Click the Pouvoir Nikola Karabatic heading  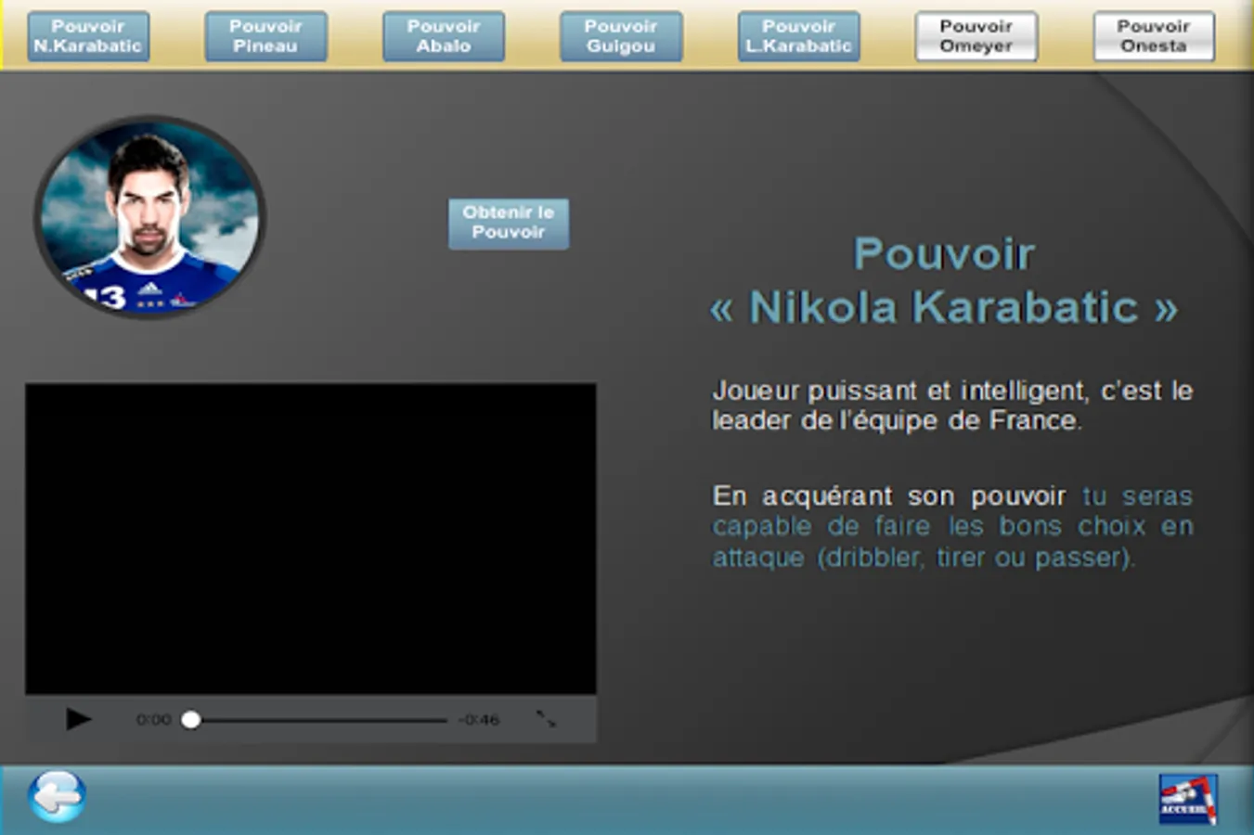[944, 280]
